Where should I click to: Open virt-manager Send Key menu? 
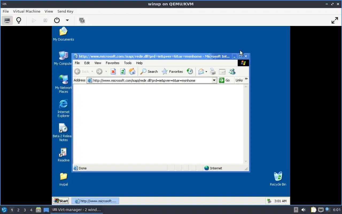[x=65, y=11]
